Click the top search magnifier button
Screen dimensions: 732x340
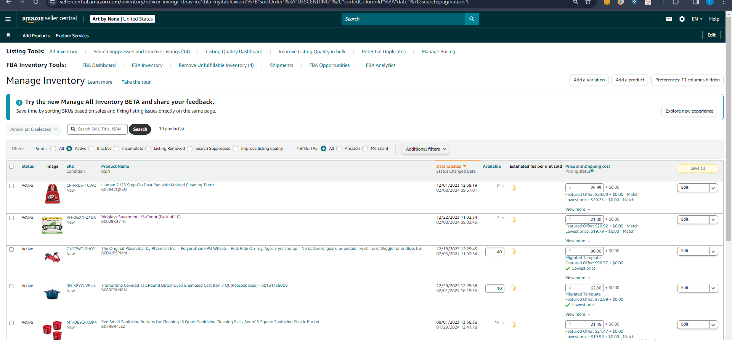[x=472, y=19]
